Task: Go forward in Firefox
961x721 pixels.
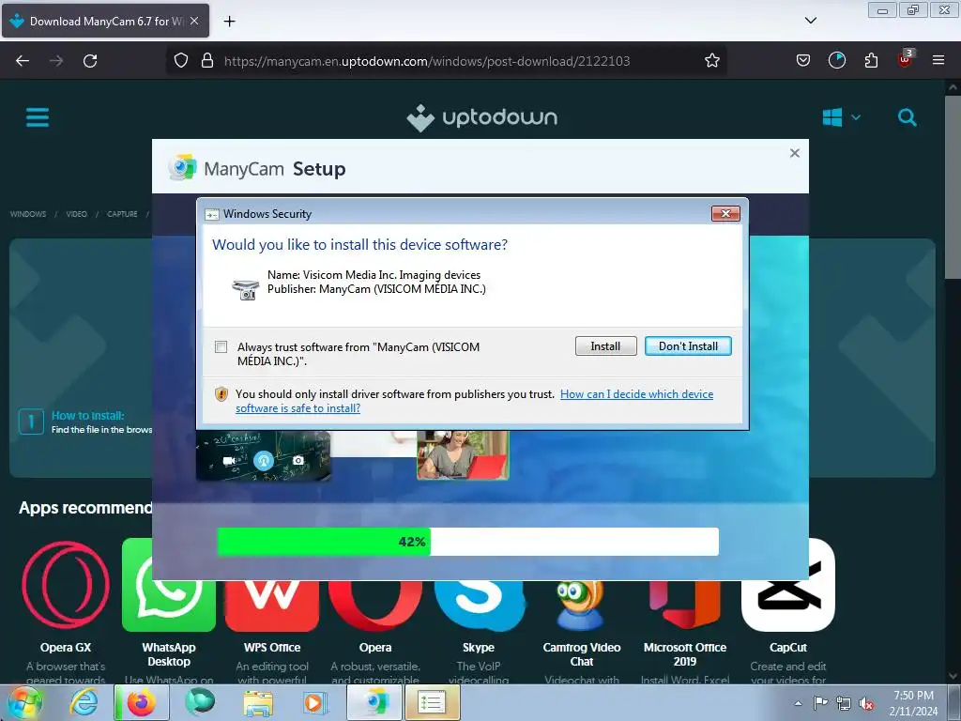Action: [56, 61]
